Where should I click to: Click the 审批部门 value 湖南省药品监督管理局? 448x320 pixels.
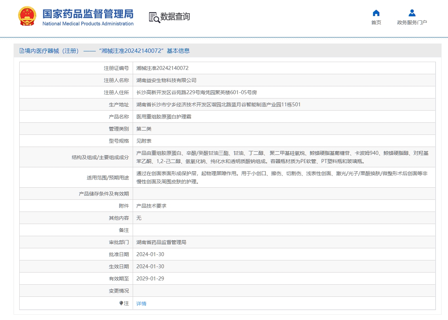click(161, 242)
